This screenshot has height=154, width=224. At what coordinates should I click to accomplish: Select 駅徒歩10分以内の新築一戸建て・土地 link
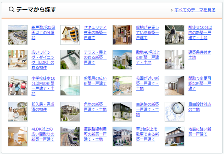(x=200, y=32)
